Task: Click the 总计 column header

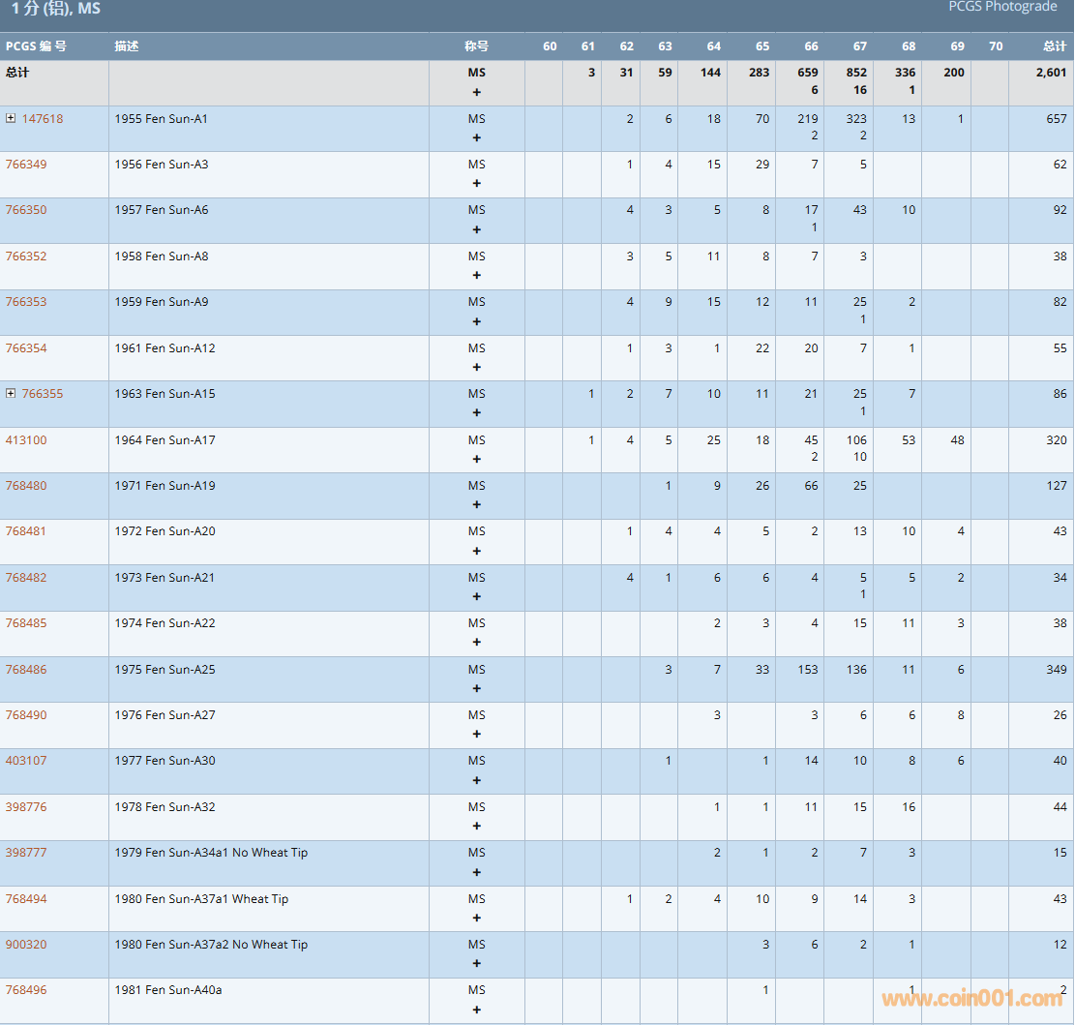Action: coord(1054,46)
